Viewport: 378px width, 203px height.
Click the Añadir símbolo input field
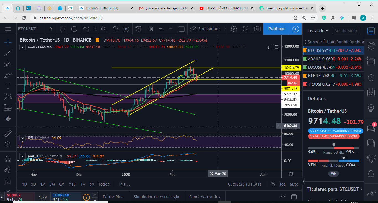(346, 31)
